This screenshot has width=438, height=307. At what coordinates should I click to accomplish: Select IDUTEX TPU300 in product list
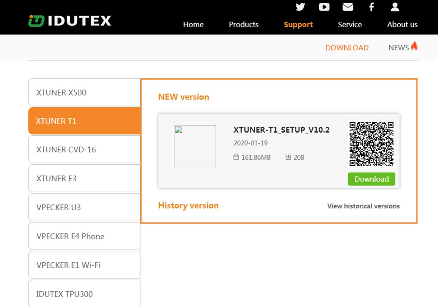[x=85, y=293]
